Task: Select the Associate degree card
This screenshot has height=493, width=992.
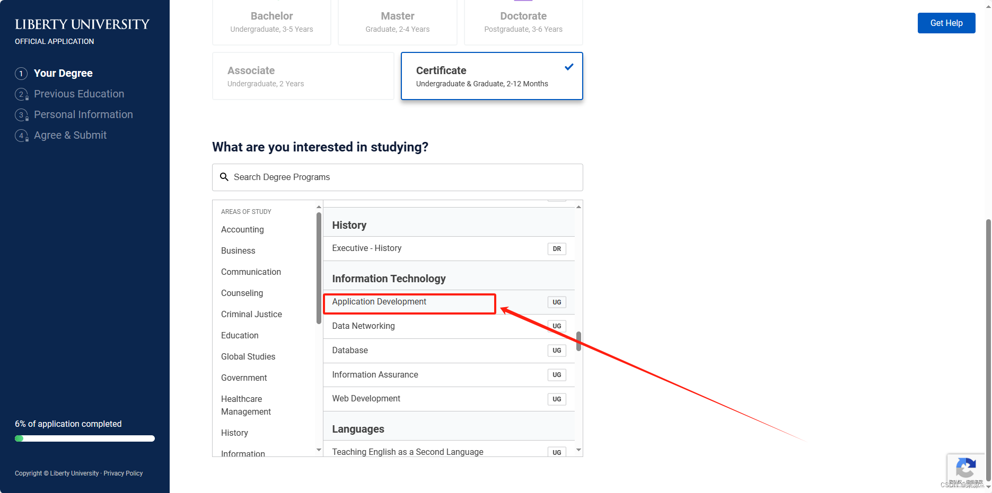Action: pos(303,76)
